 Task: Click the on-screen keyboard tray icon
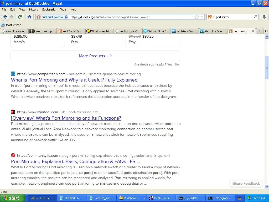tap(240, 198)
